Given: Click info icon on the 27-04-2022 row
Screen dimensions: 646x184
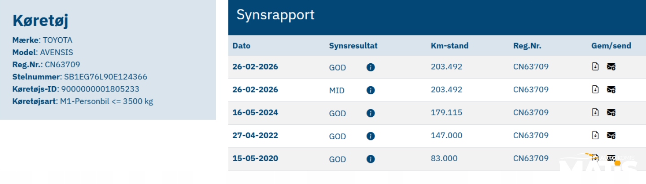Looking at the screenshot, I should [371, 136].
